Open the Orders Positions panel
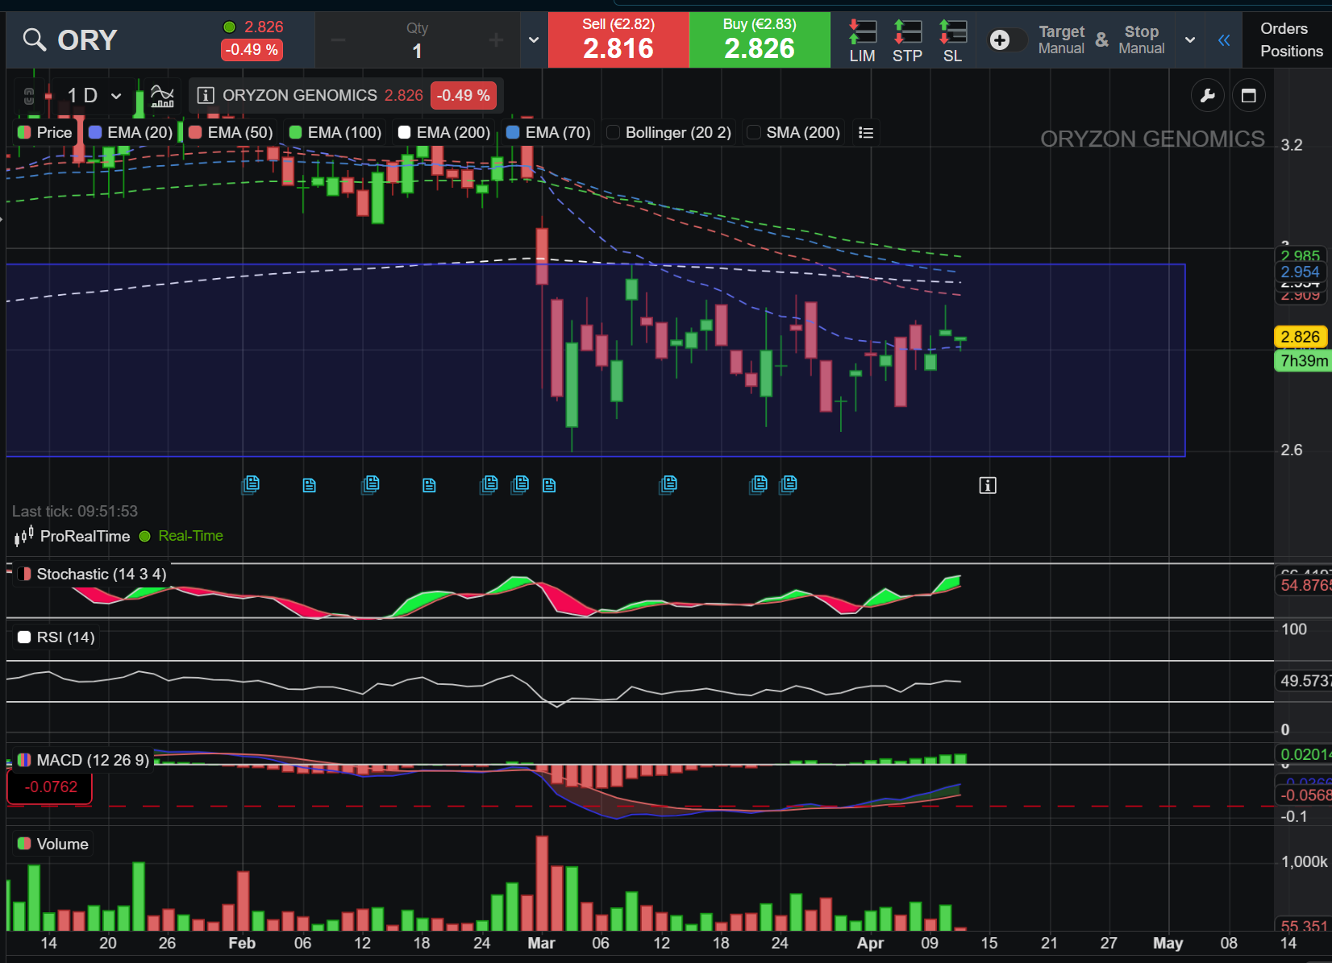The height and width of the screenshot is (963, 1332). coord(1290,39)
